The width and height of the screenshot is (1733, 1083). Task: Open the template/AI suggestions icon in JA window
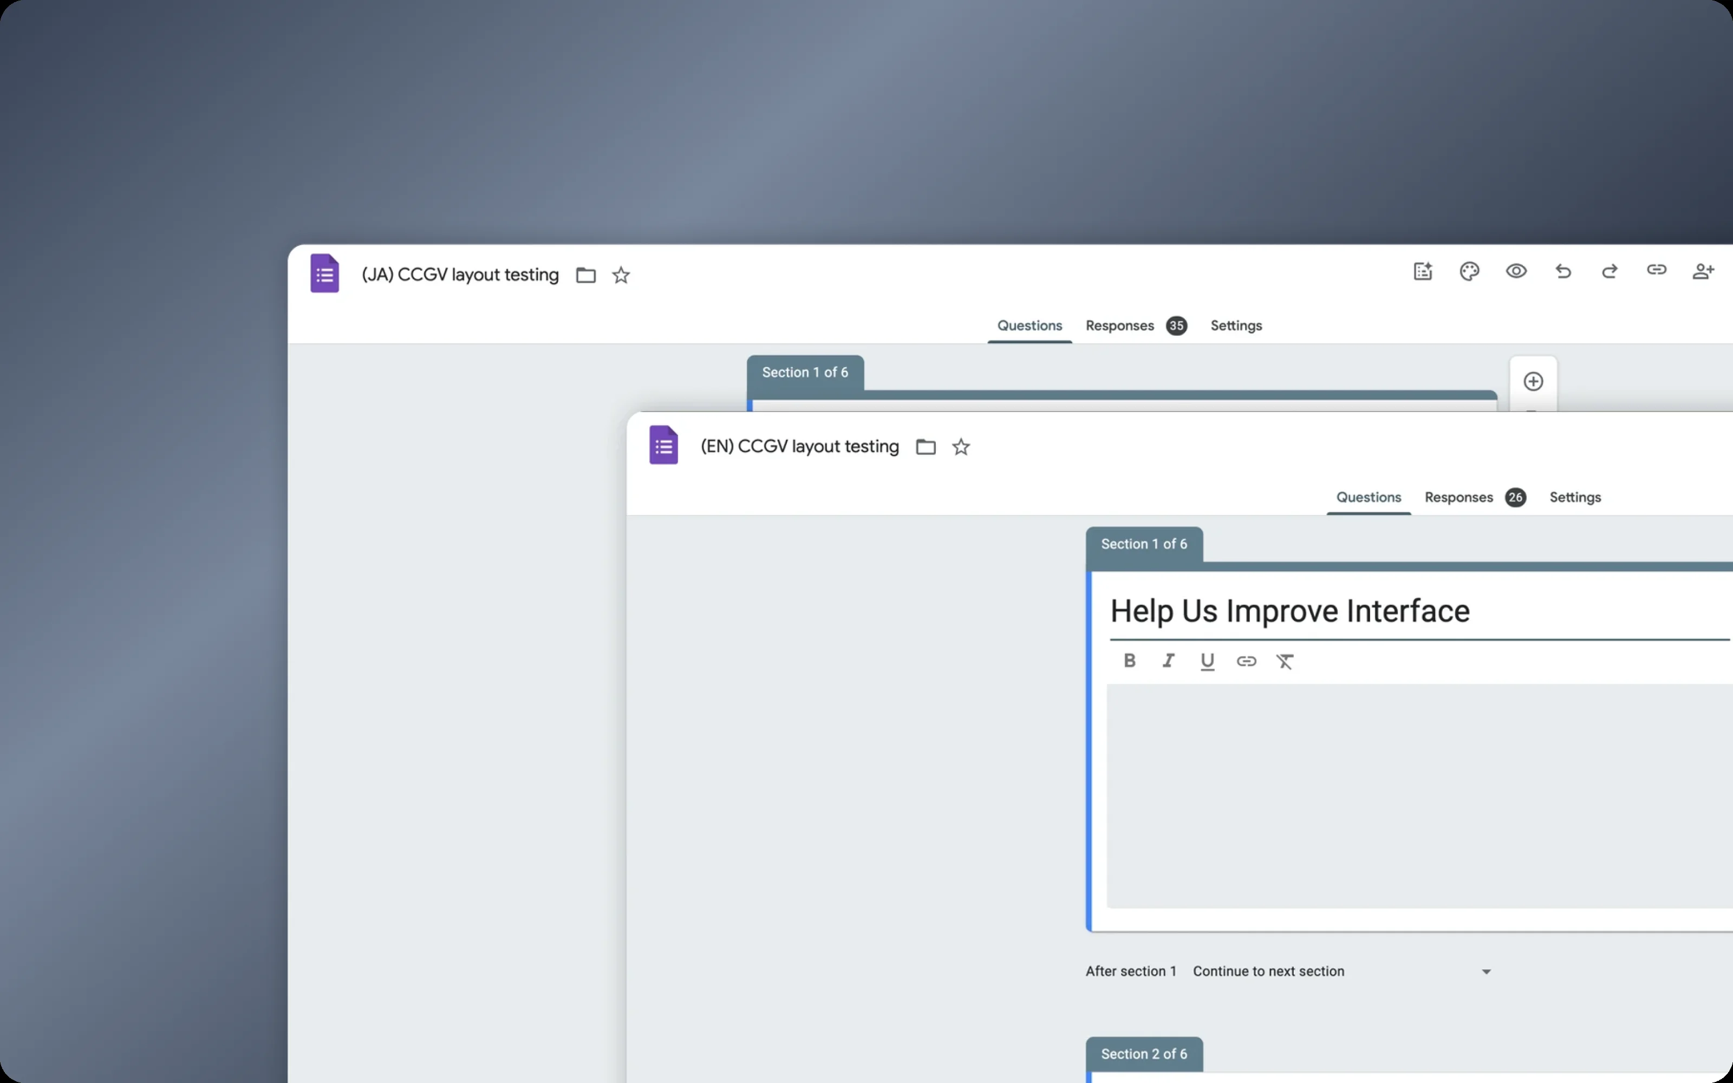click(1423, 271)
